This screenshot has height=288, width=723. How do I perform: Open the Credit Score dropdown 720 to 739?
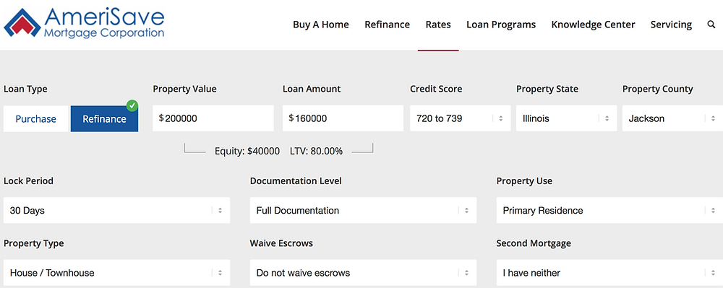(460, 118)
